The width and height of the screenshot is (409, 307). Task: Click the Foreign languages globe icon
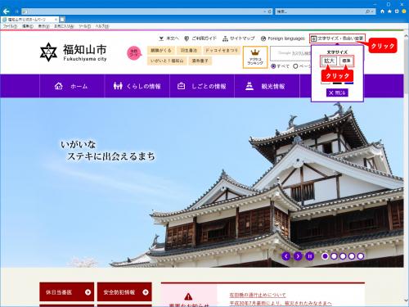pos(263,38)
